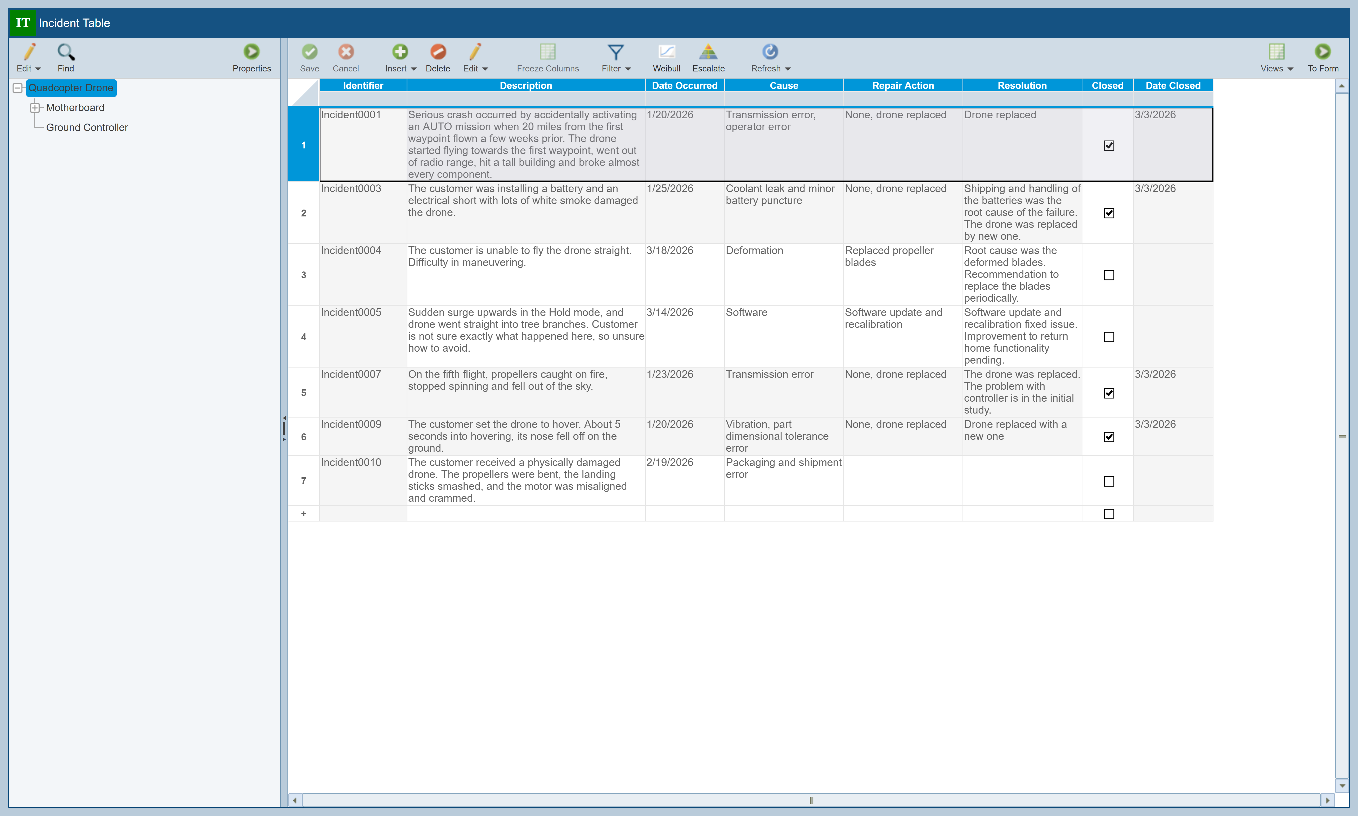
Task: Open Find magnifier in left panel
Action: [65, 52]
